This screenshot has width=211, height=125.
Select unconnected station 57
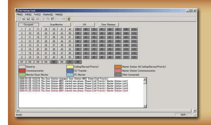(x=78, y=29)
